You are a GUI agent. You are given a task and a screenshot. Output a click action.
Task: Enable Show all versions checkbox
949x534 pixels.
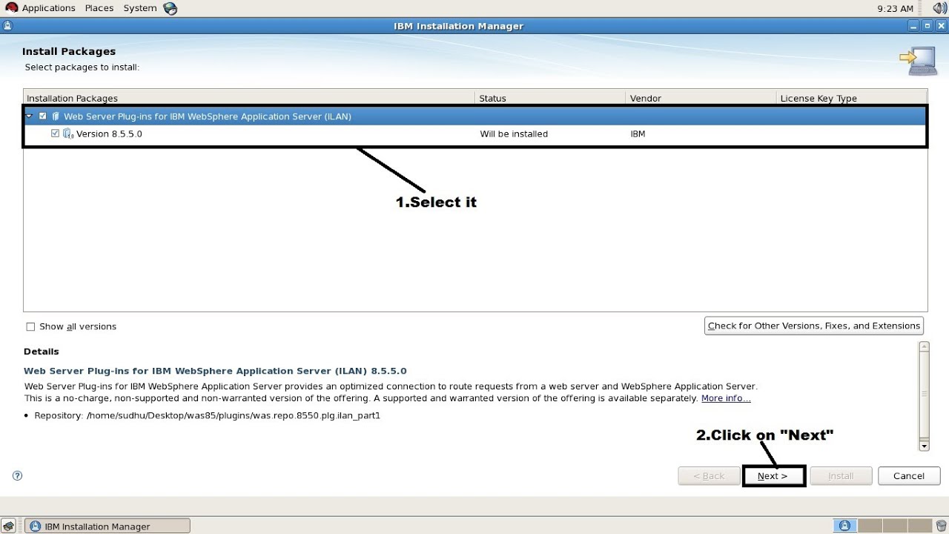pos(30,326)
